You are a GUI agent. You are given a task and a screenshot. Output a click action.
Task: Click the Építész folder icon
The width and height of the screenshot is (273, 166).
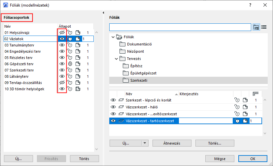(125, 66)
